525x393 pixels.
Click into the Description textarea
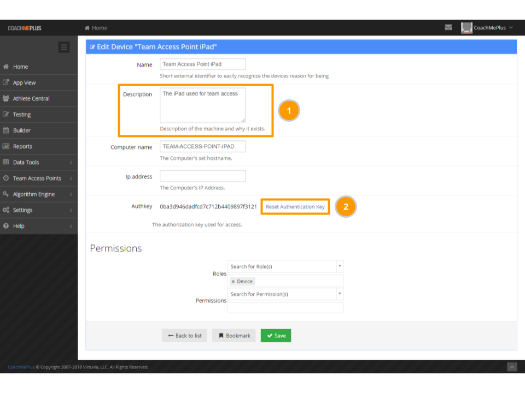click(x=202, y=105)
